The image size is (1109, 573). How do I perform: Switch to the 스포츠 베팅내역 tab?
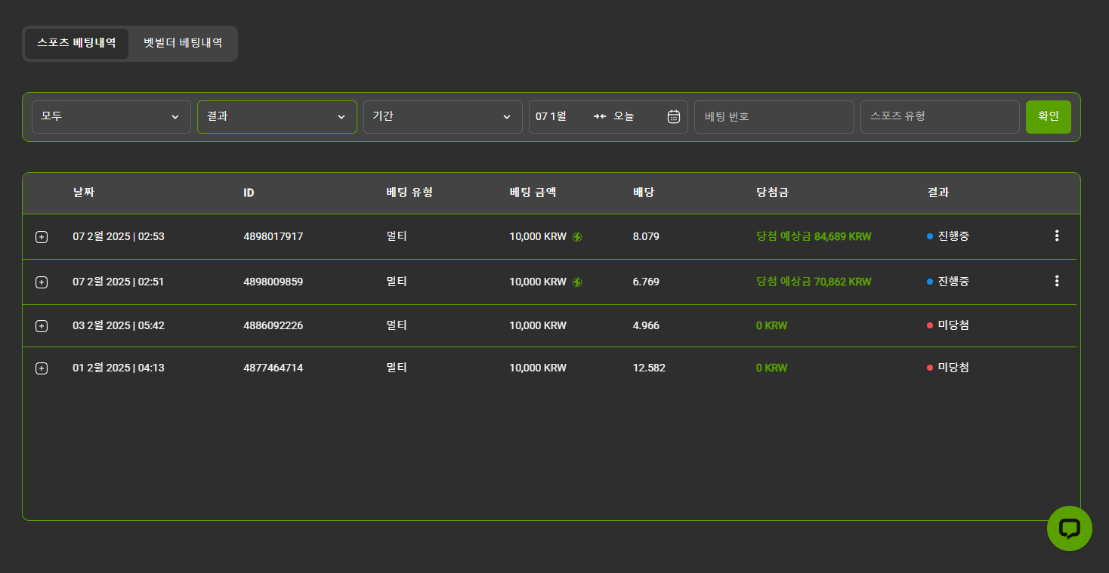click(x=76, y=43)
